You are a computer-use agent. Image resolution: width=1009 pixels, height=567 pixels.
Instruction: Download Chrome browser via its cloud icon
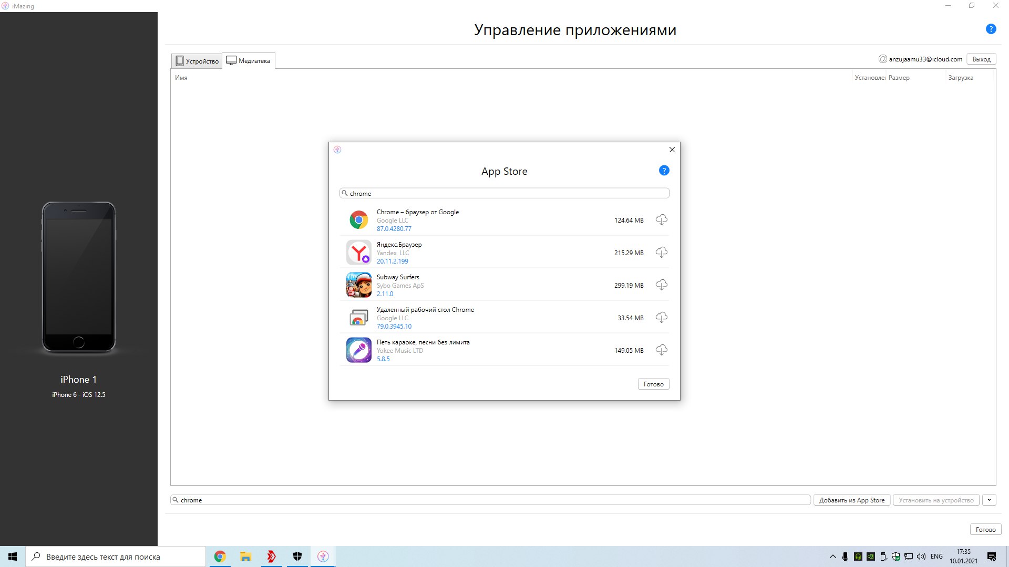662,220
